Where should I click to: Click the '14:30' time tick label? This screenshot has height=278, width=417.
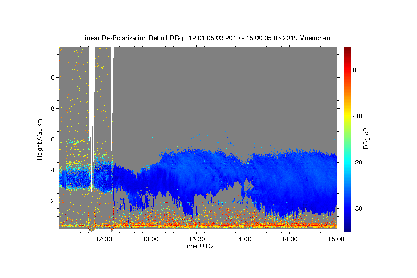pos(289,239)
